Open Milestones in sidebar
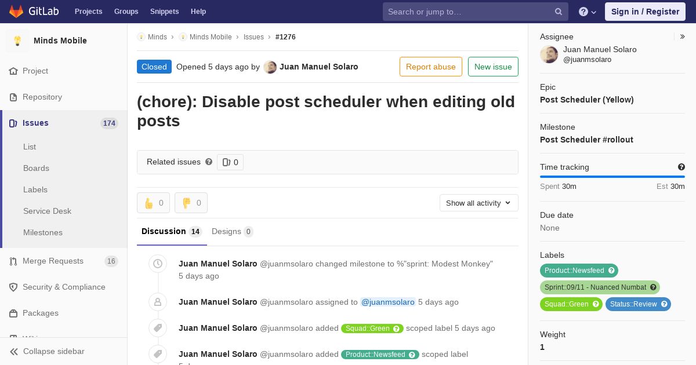696x365 pixels. 43,232
